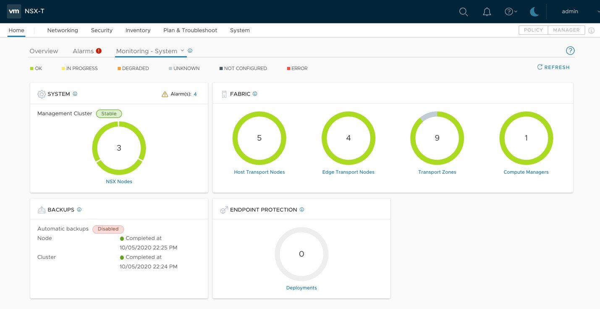Open the Networking menu
Image resolution: width=600 pixels, height=309 pixels.
click(63, 30)
